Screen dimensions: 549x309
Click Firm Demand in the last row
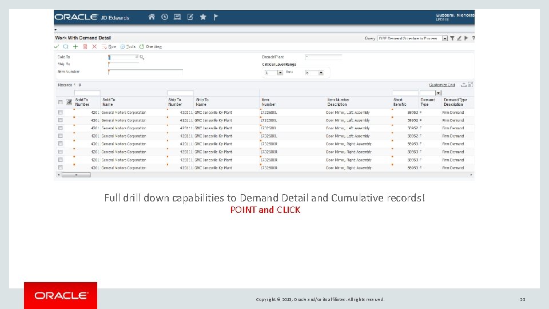pyautogui.click(x=453, y=168)
